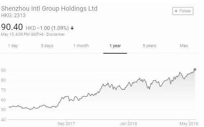Click the May 2018 axis label
204x127 pixels.
(x=189, y=124)
